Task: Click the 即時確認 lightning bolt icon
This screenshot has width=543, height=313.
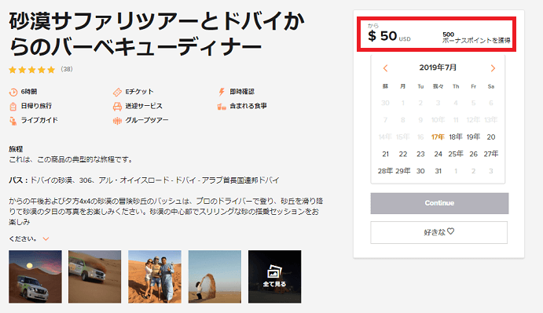Action: tap(222, 92)
